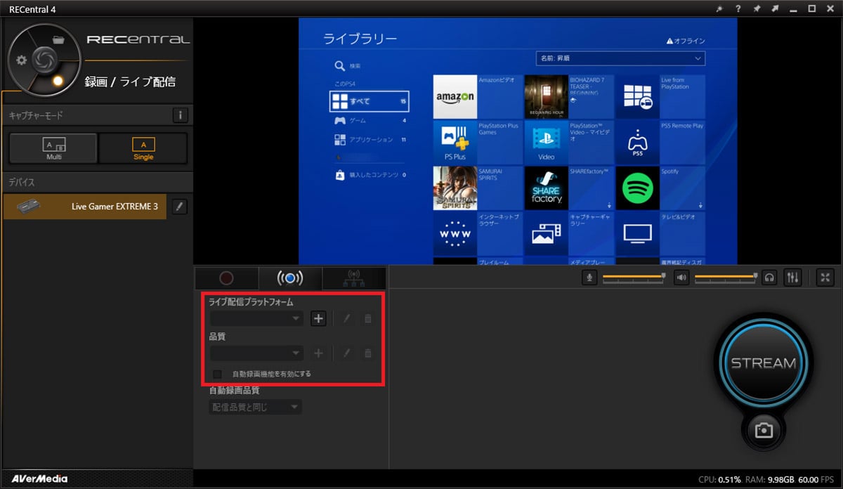The height and width of the screenshot is (489, 843).
Task: Toggle headphone audio monitoring
Action: [770, 278]
